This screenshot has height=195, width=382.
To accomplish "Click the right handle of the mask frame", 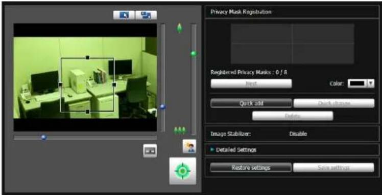I will coord(114,84).
